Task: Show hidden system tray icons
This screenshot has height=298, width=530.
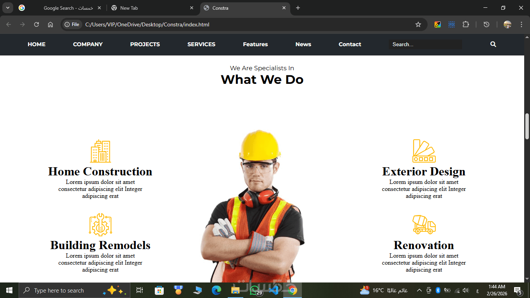Action: coord(419,290)
